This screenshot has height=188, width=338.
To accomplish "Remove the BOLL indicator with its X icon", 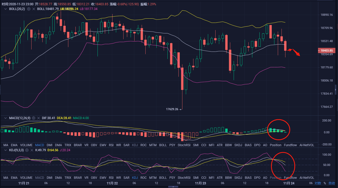I will tap(33, 9).
